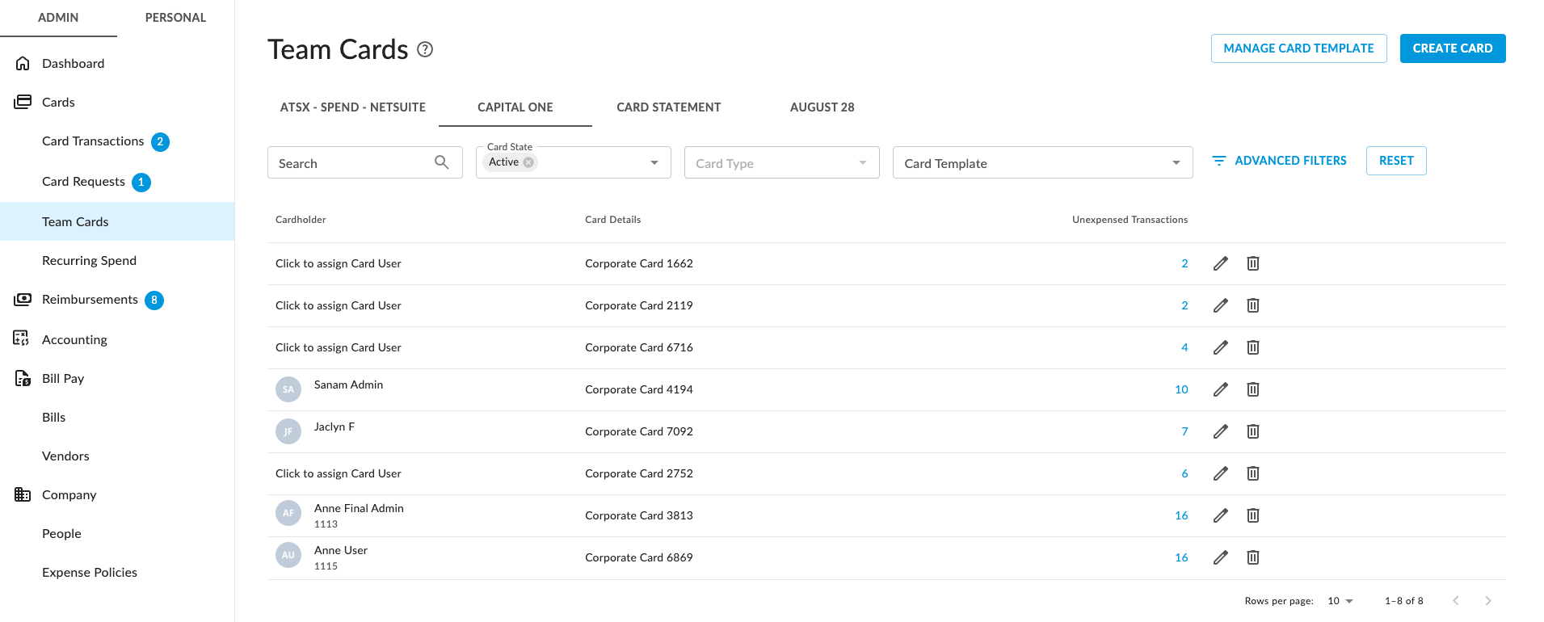Open the Card State dropdown
The height and width of the screenshot is (622, 1544).
tap(654, 162)
